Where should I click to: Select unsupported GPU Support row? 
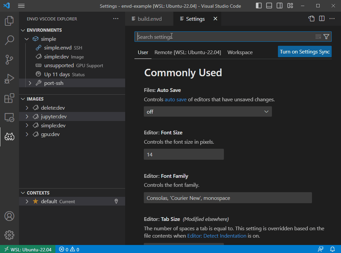point(72,66)
